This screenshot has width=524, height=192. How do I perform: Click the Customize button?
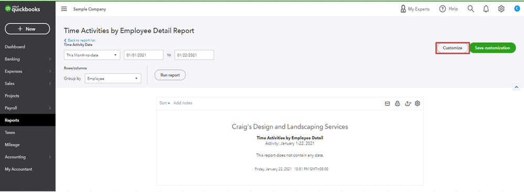pos(453,48)
